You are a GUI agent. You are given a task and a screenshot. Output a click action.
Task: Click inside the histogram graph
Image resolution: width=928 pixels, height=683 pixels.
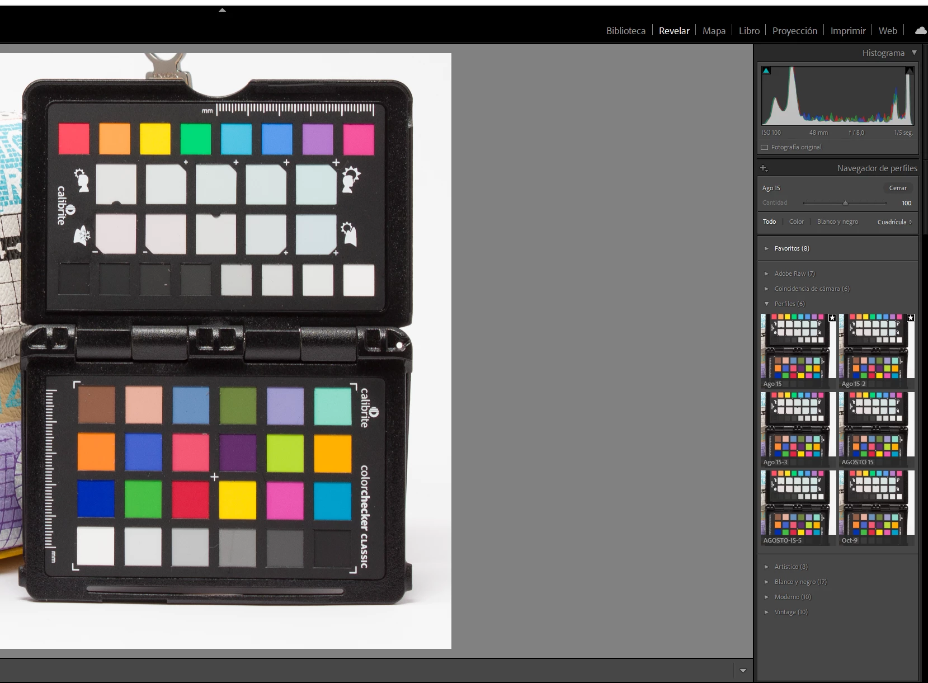tap(837, 96)
